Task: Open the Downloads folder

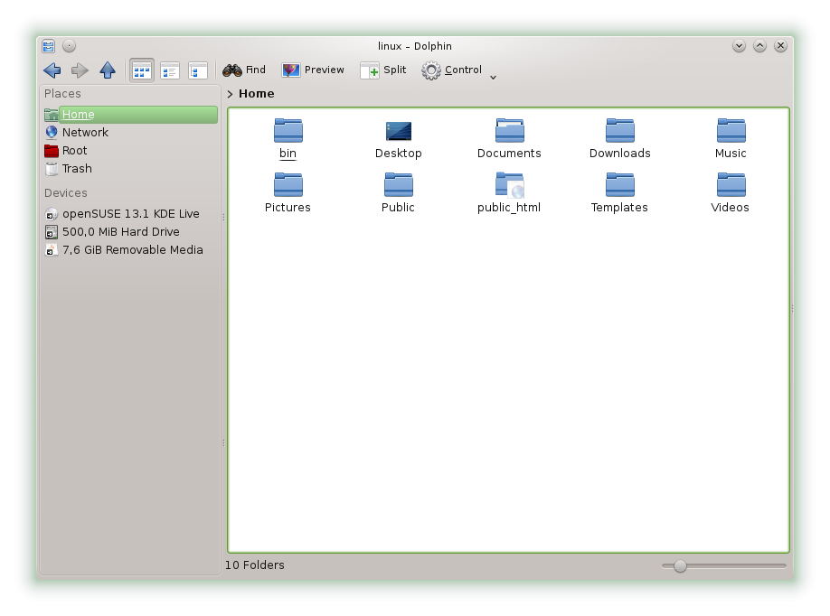Action: tap(619, 132)
